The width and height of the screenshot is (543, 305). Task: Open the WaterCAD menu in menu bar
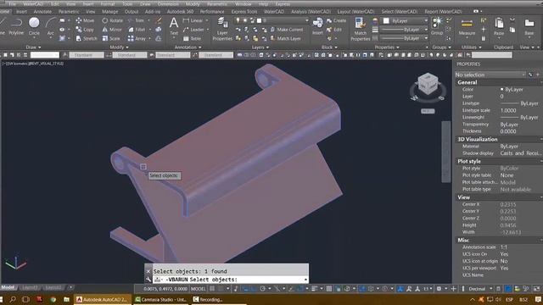[33, 3]
